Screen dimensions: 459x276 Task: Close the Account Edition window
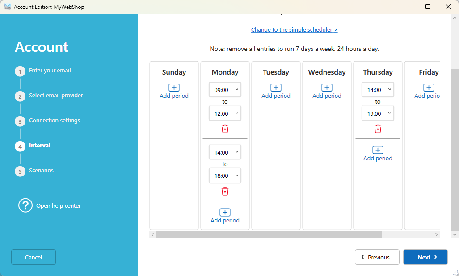point(448,7)
